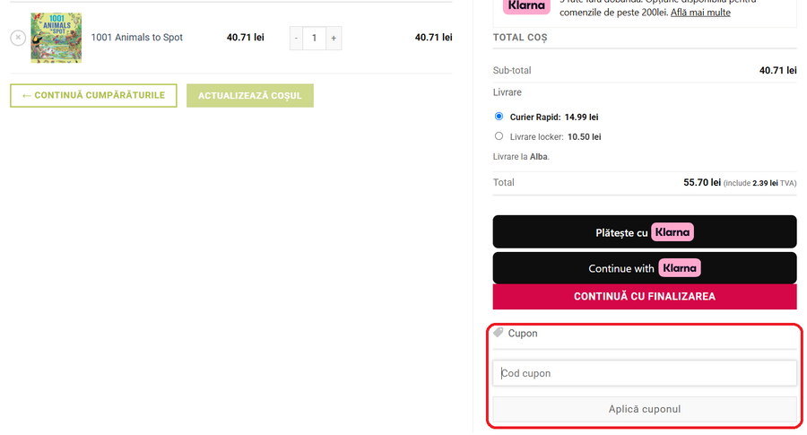
Task: Focus the Cod cupon input field
Action: pyautogui.click(x=644, y=373)
